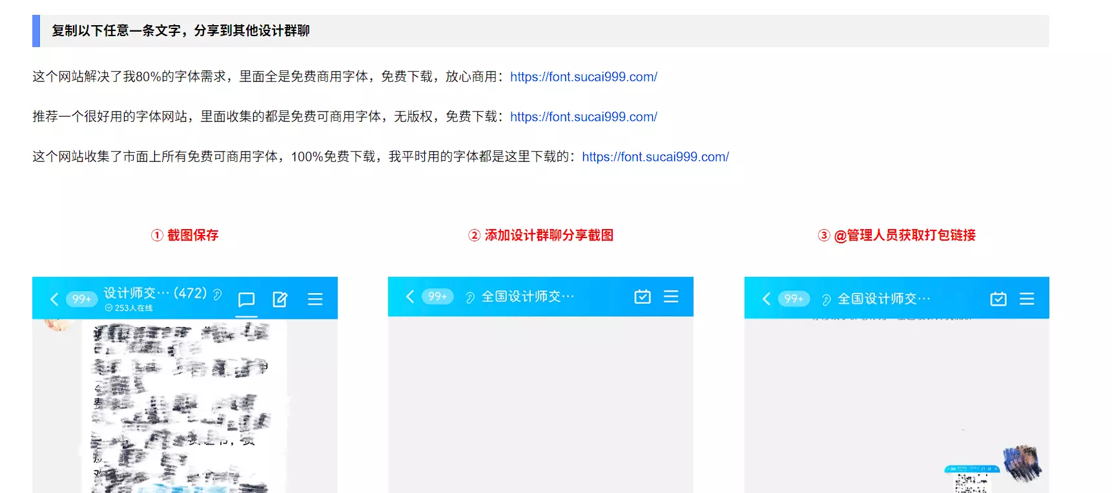Open font.sucai999.com link after 放心商用
The width and height of the screenshot is (1112, 493).
click(x=583, y=77)
